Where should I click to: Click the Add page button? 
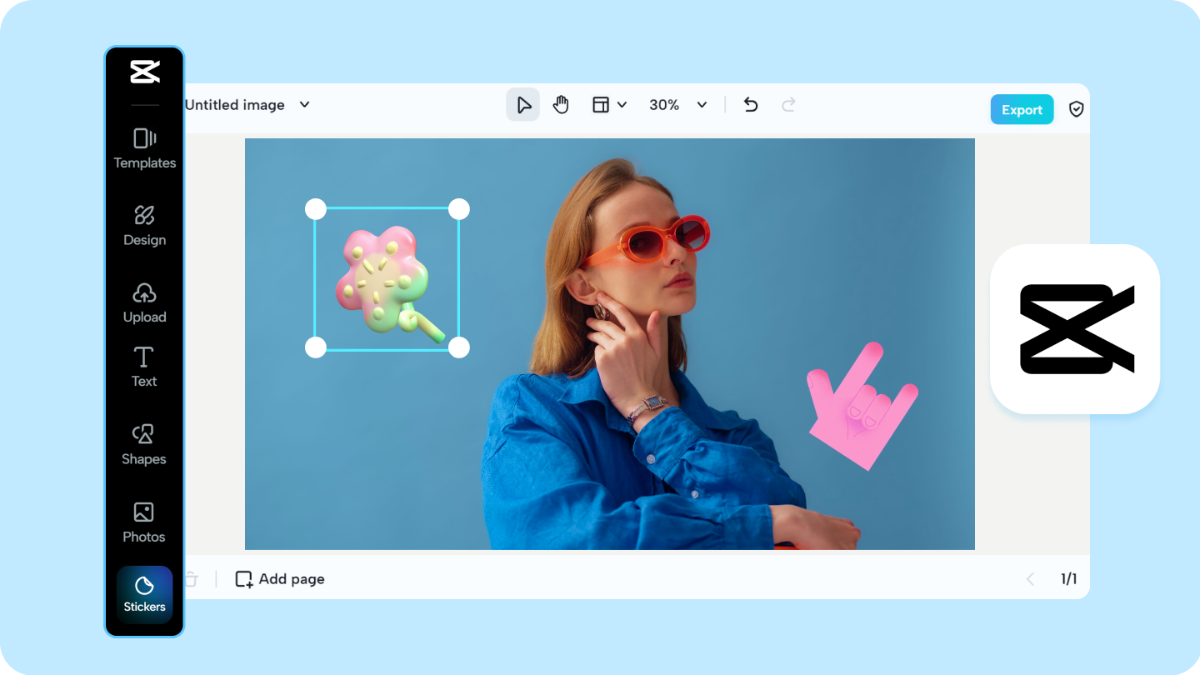(280, 579)
